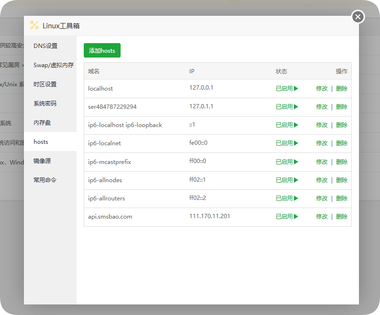Open the 内存盘 tab
This screenshot has width=380, height=315.
point(42,123)
